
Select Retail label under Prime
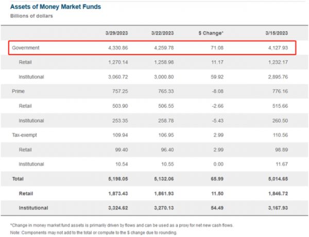click(25, 106)
